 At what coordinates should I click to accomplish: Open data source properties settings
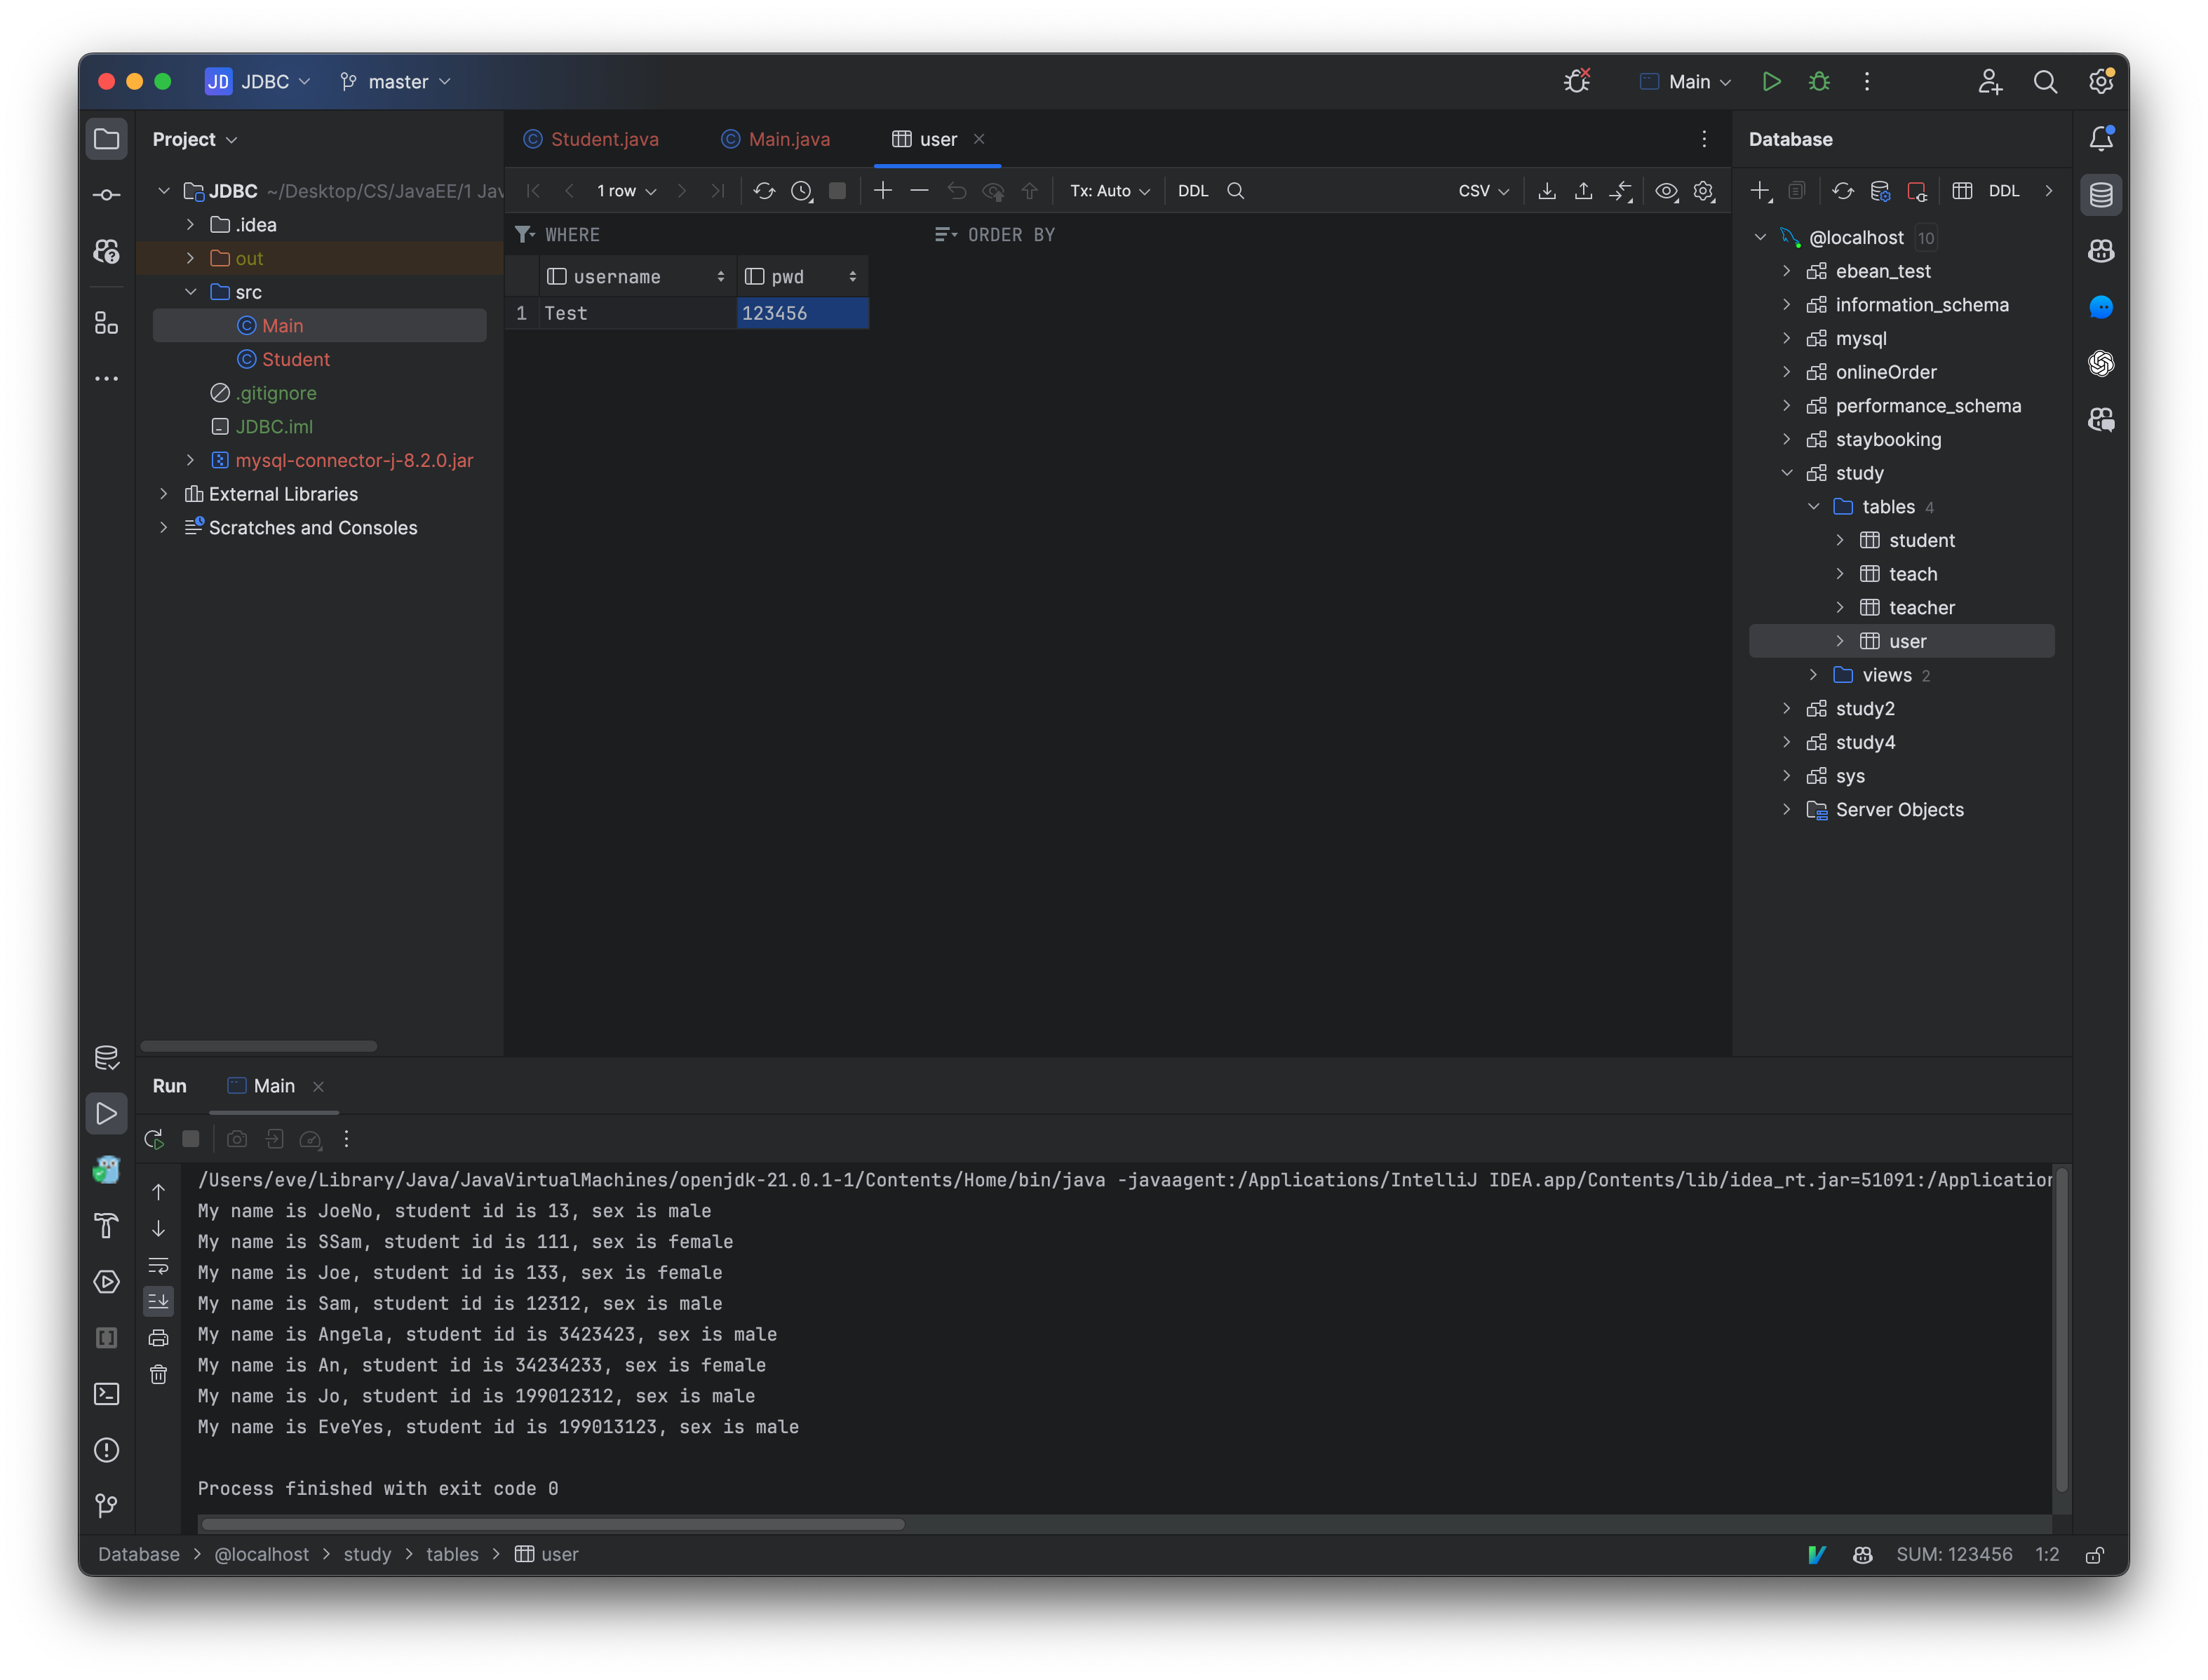tap(1881, 190)
